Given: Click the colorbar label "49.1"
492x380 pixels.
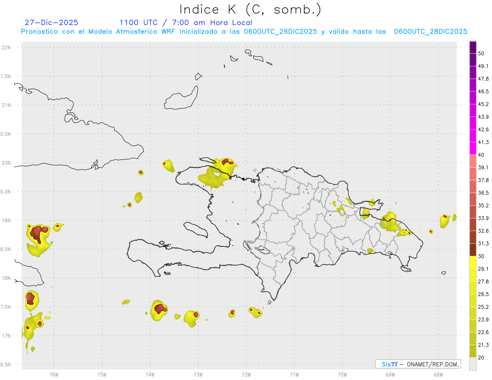Looking at the screenshot, I should click(x=484, y=66).
